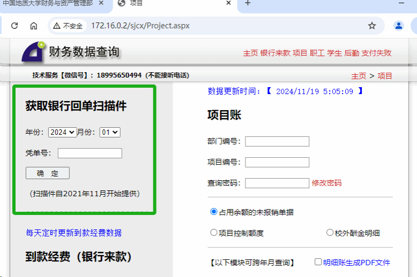The height and width of the screenshot is (277, 417).
Task: Click the 修改密码 link
Action: tap(326, 183)
